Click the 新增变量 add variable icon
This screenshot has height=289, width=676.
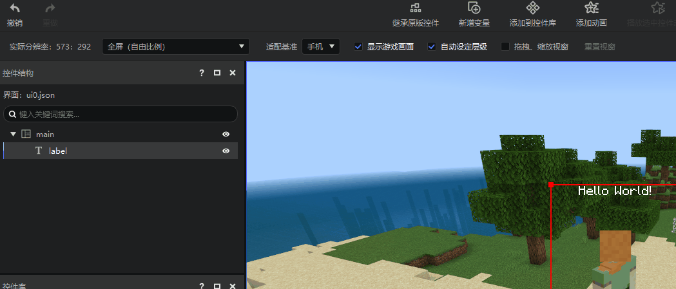tap(474, 8)
